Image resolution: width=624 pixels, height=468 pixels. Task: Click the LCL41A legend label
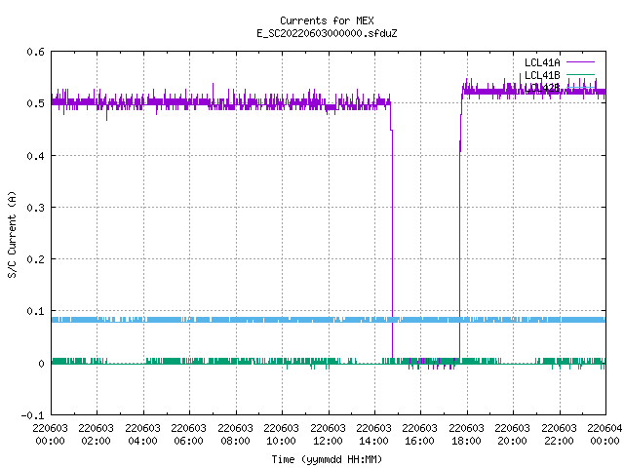coord(542,62)
